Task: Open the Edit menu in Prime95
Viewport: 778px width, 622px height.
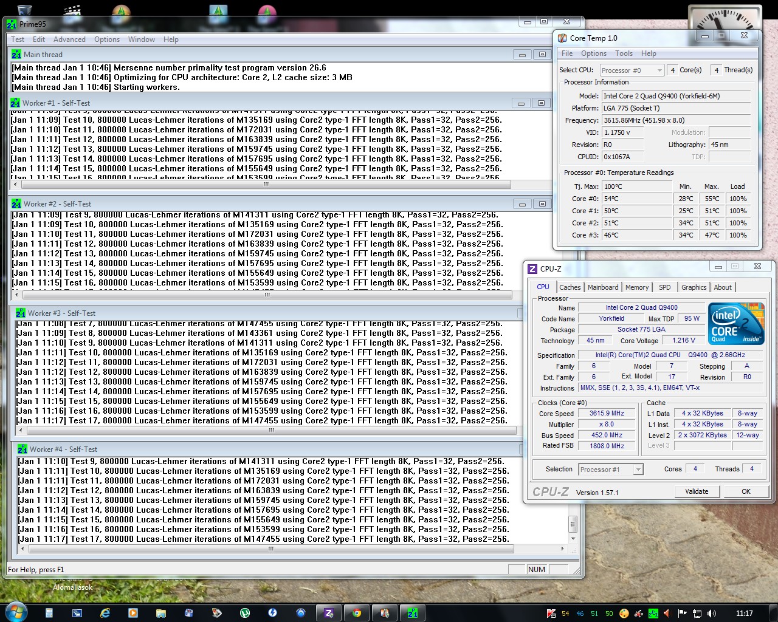Action: [39, 39]
